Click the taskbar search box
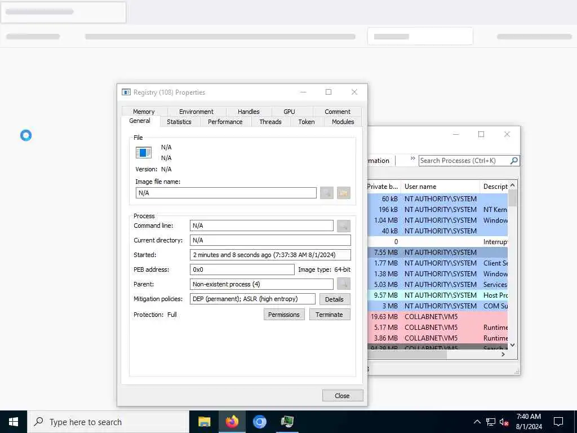Viewport: 577px width, 433px height. pyautogui.click(x=108, y=422)
